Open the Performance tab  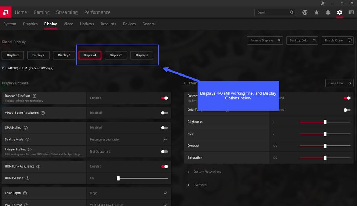tap(97, 12)
